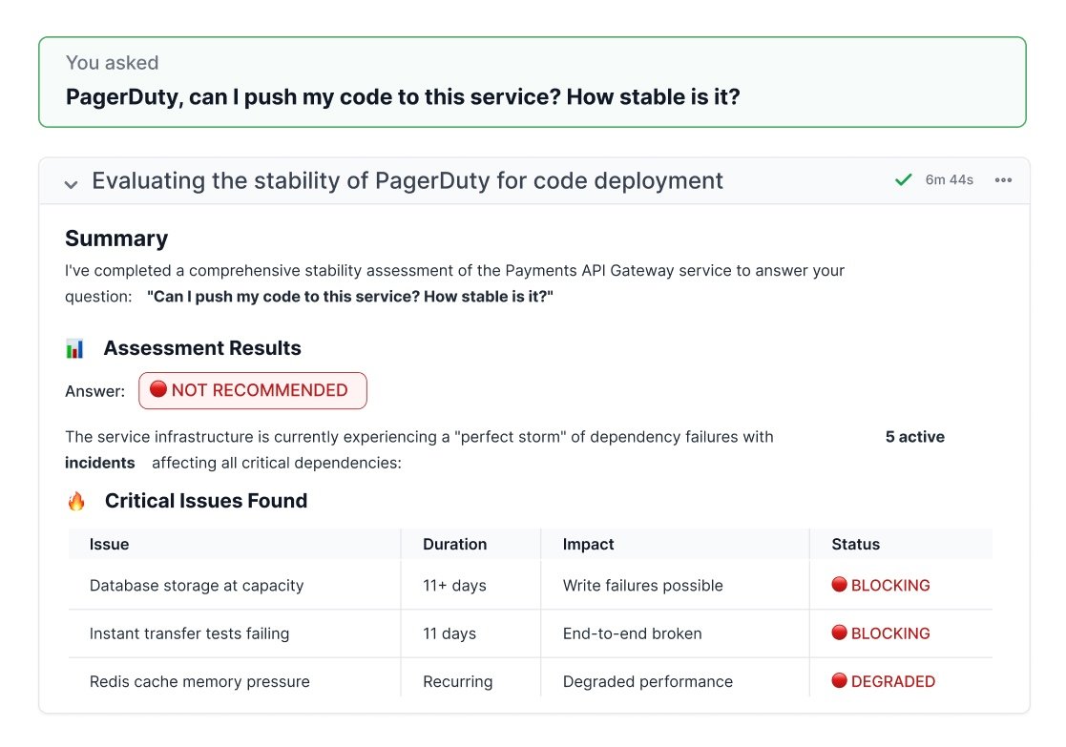Screen dimensions: 1066x747
Task: Click the bold word 'incidents'
Action: pyautogui.click(x=100, y=463)
